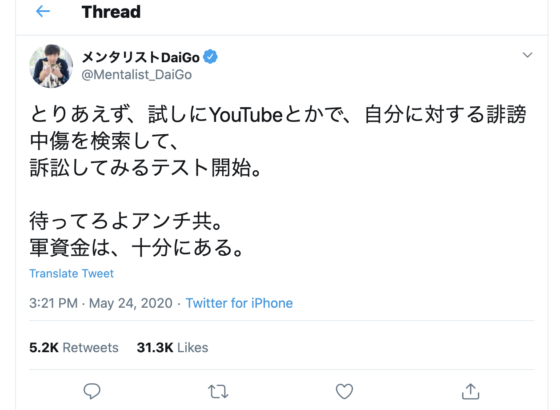This screenshot has width=560, height=410.
Task: Open the Twitter for iPhone source link
Action: click(x=239, y=303)
